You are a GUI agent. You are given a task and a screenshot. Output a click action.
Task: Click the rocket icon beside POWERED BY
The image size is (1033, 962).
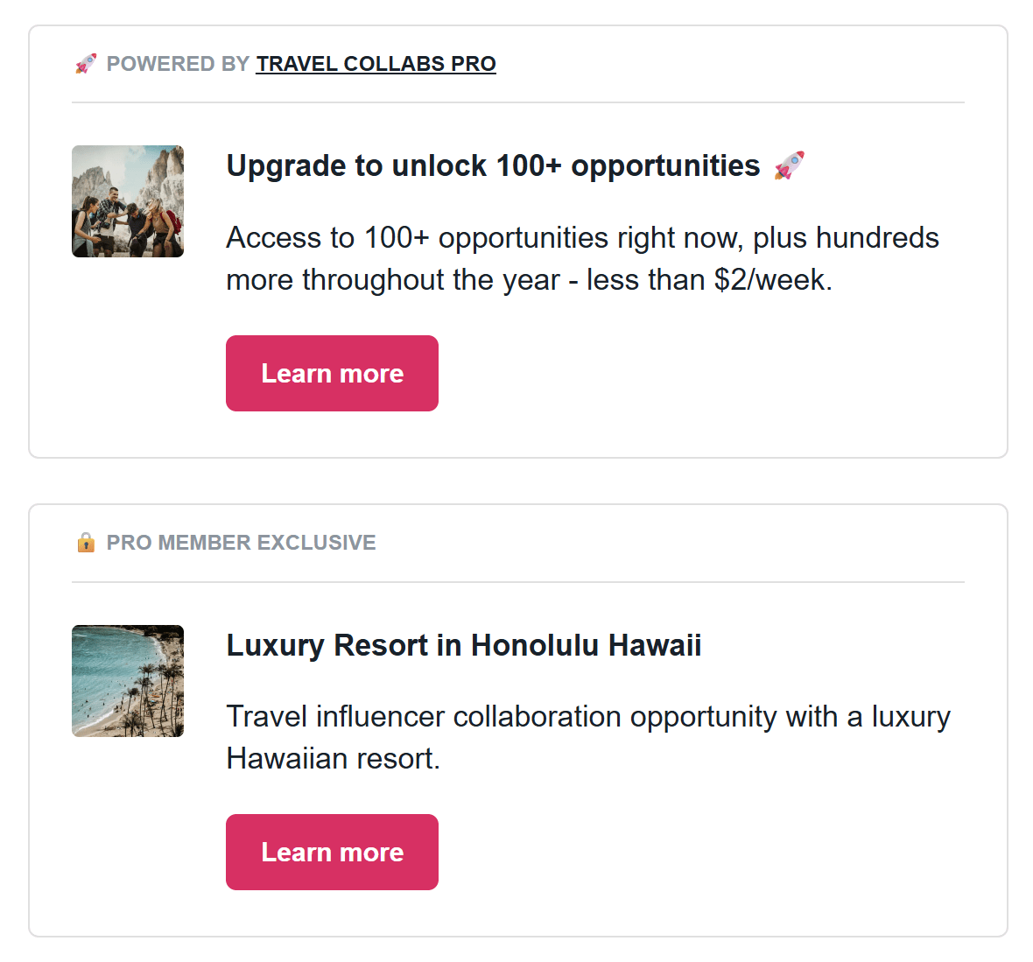(86, 64)
